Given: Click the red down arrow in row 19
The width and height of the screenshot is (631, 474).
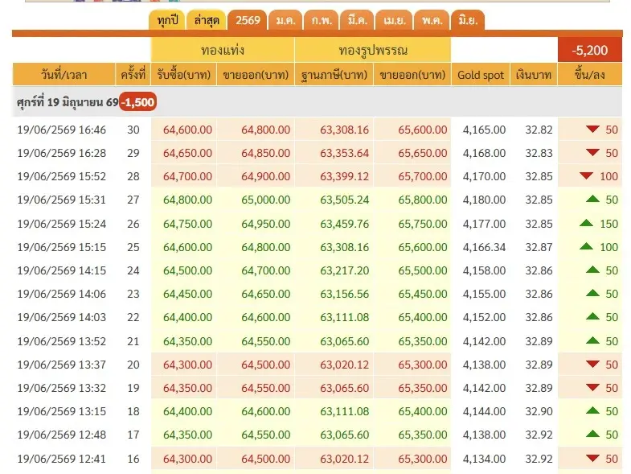Looking at the screenshot, I should click(592, 387).
